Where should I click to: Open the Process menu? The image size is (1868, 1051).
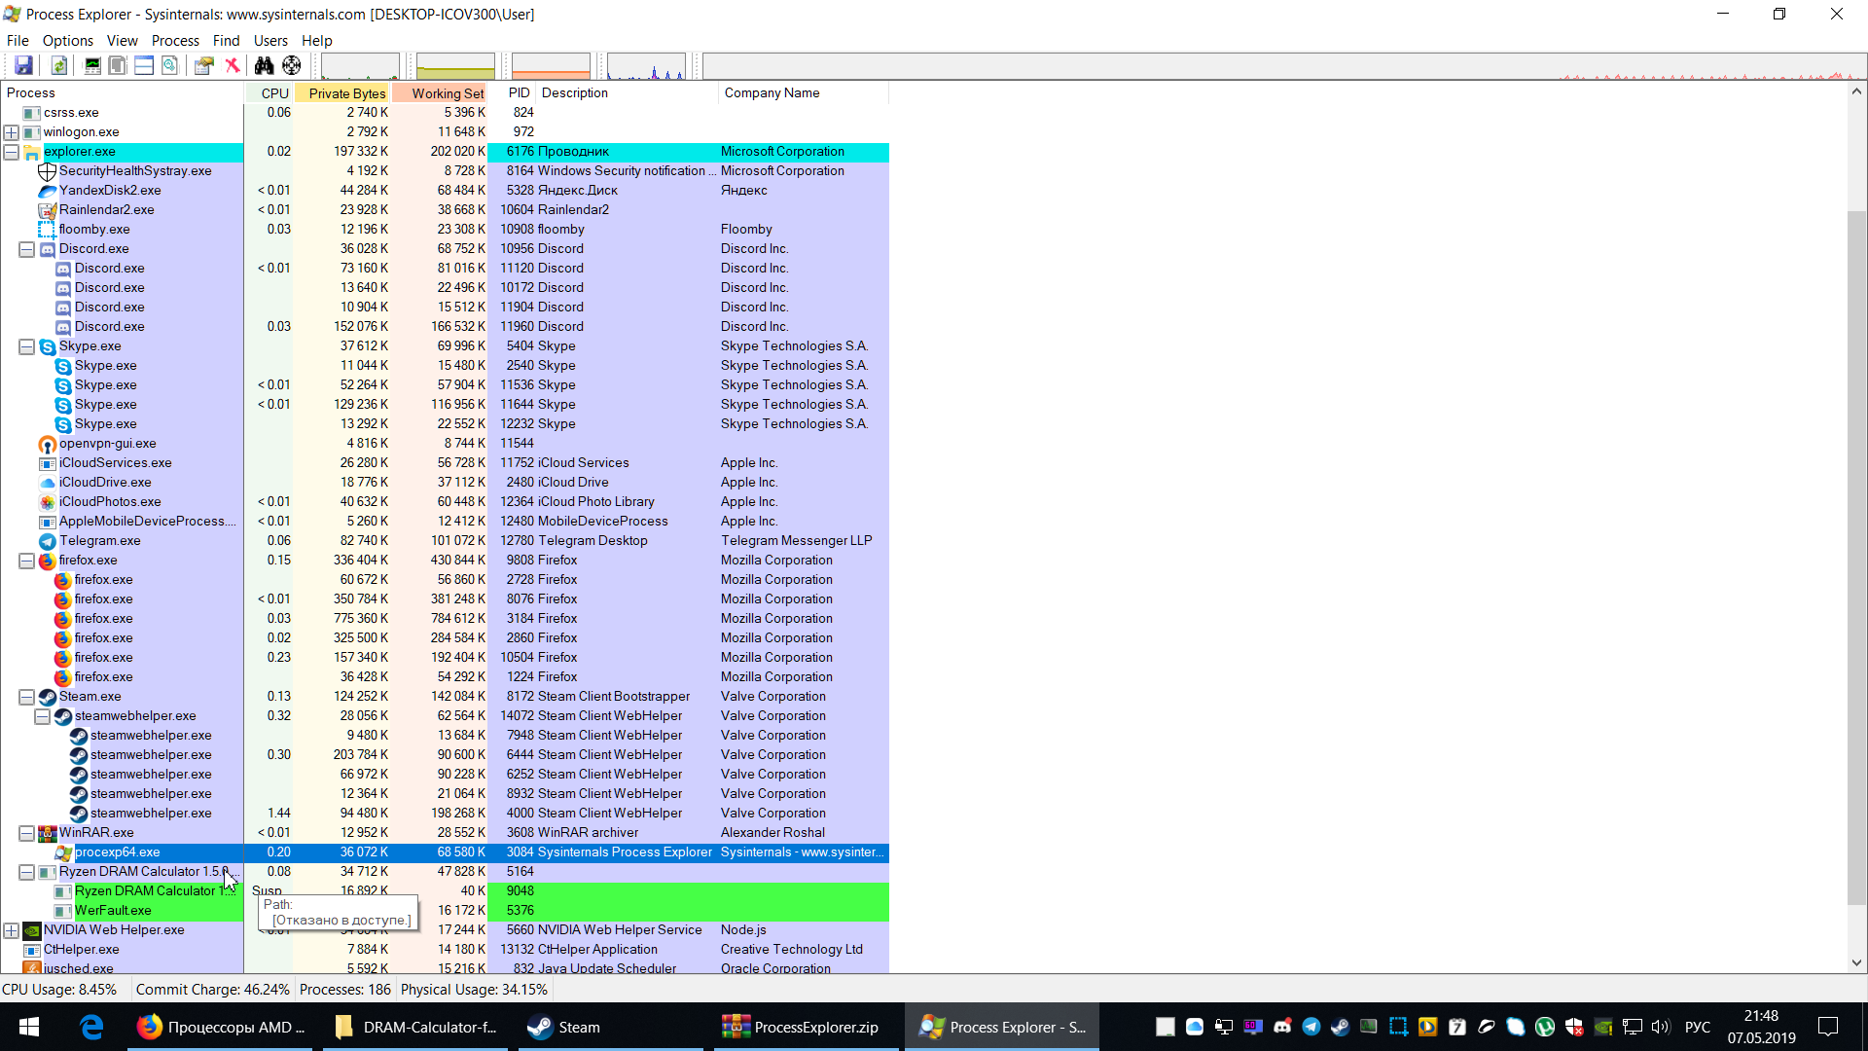coord(175,41)
